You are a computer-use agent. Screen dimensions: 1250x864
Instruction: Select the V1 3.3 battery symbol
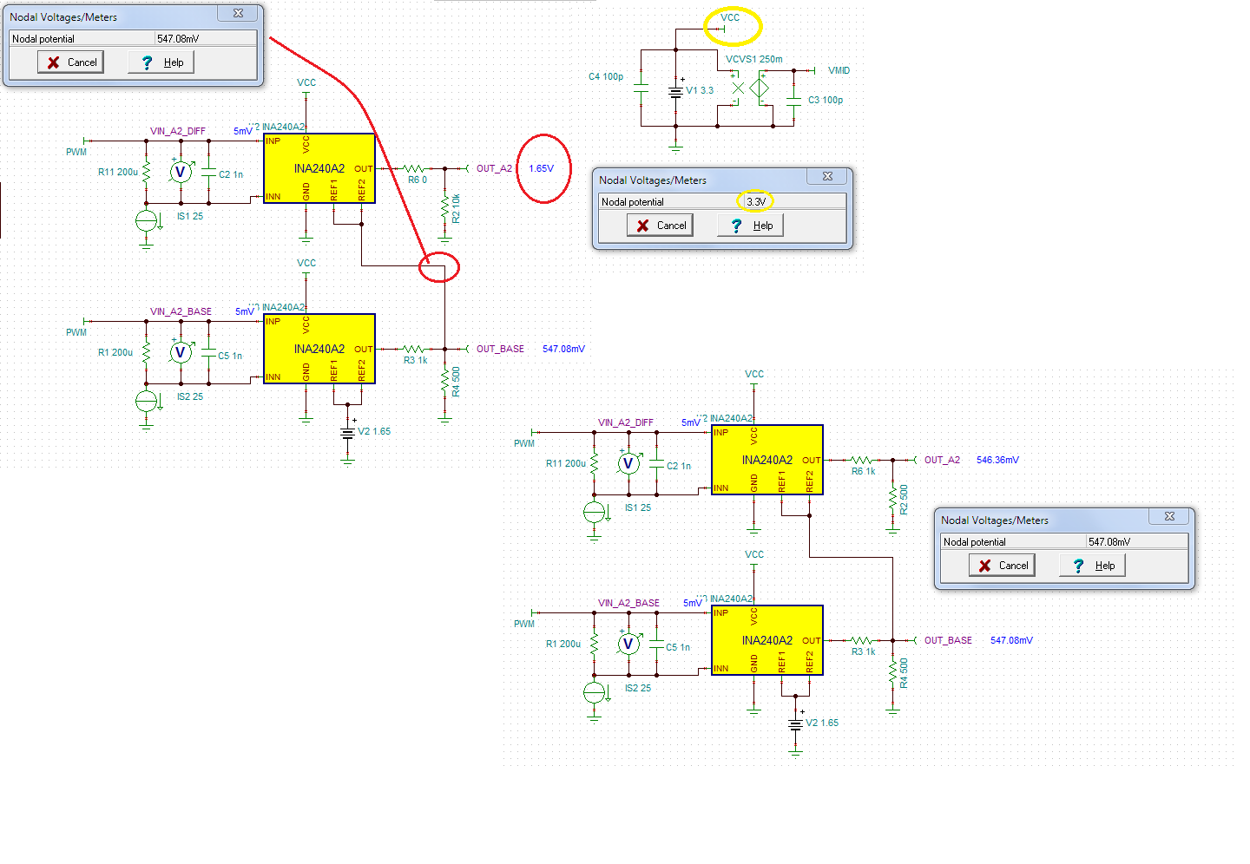tap(675, 91)
